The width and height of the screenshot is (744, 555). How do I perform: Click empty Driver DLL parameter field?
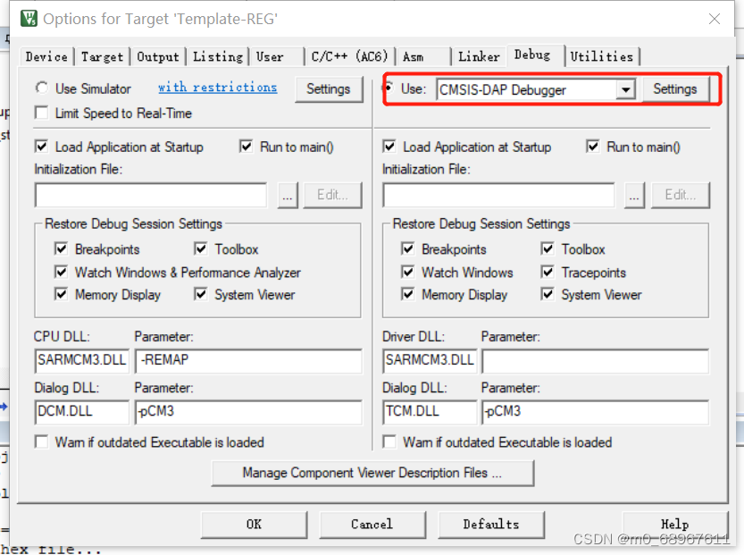pos(596,361)
